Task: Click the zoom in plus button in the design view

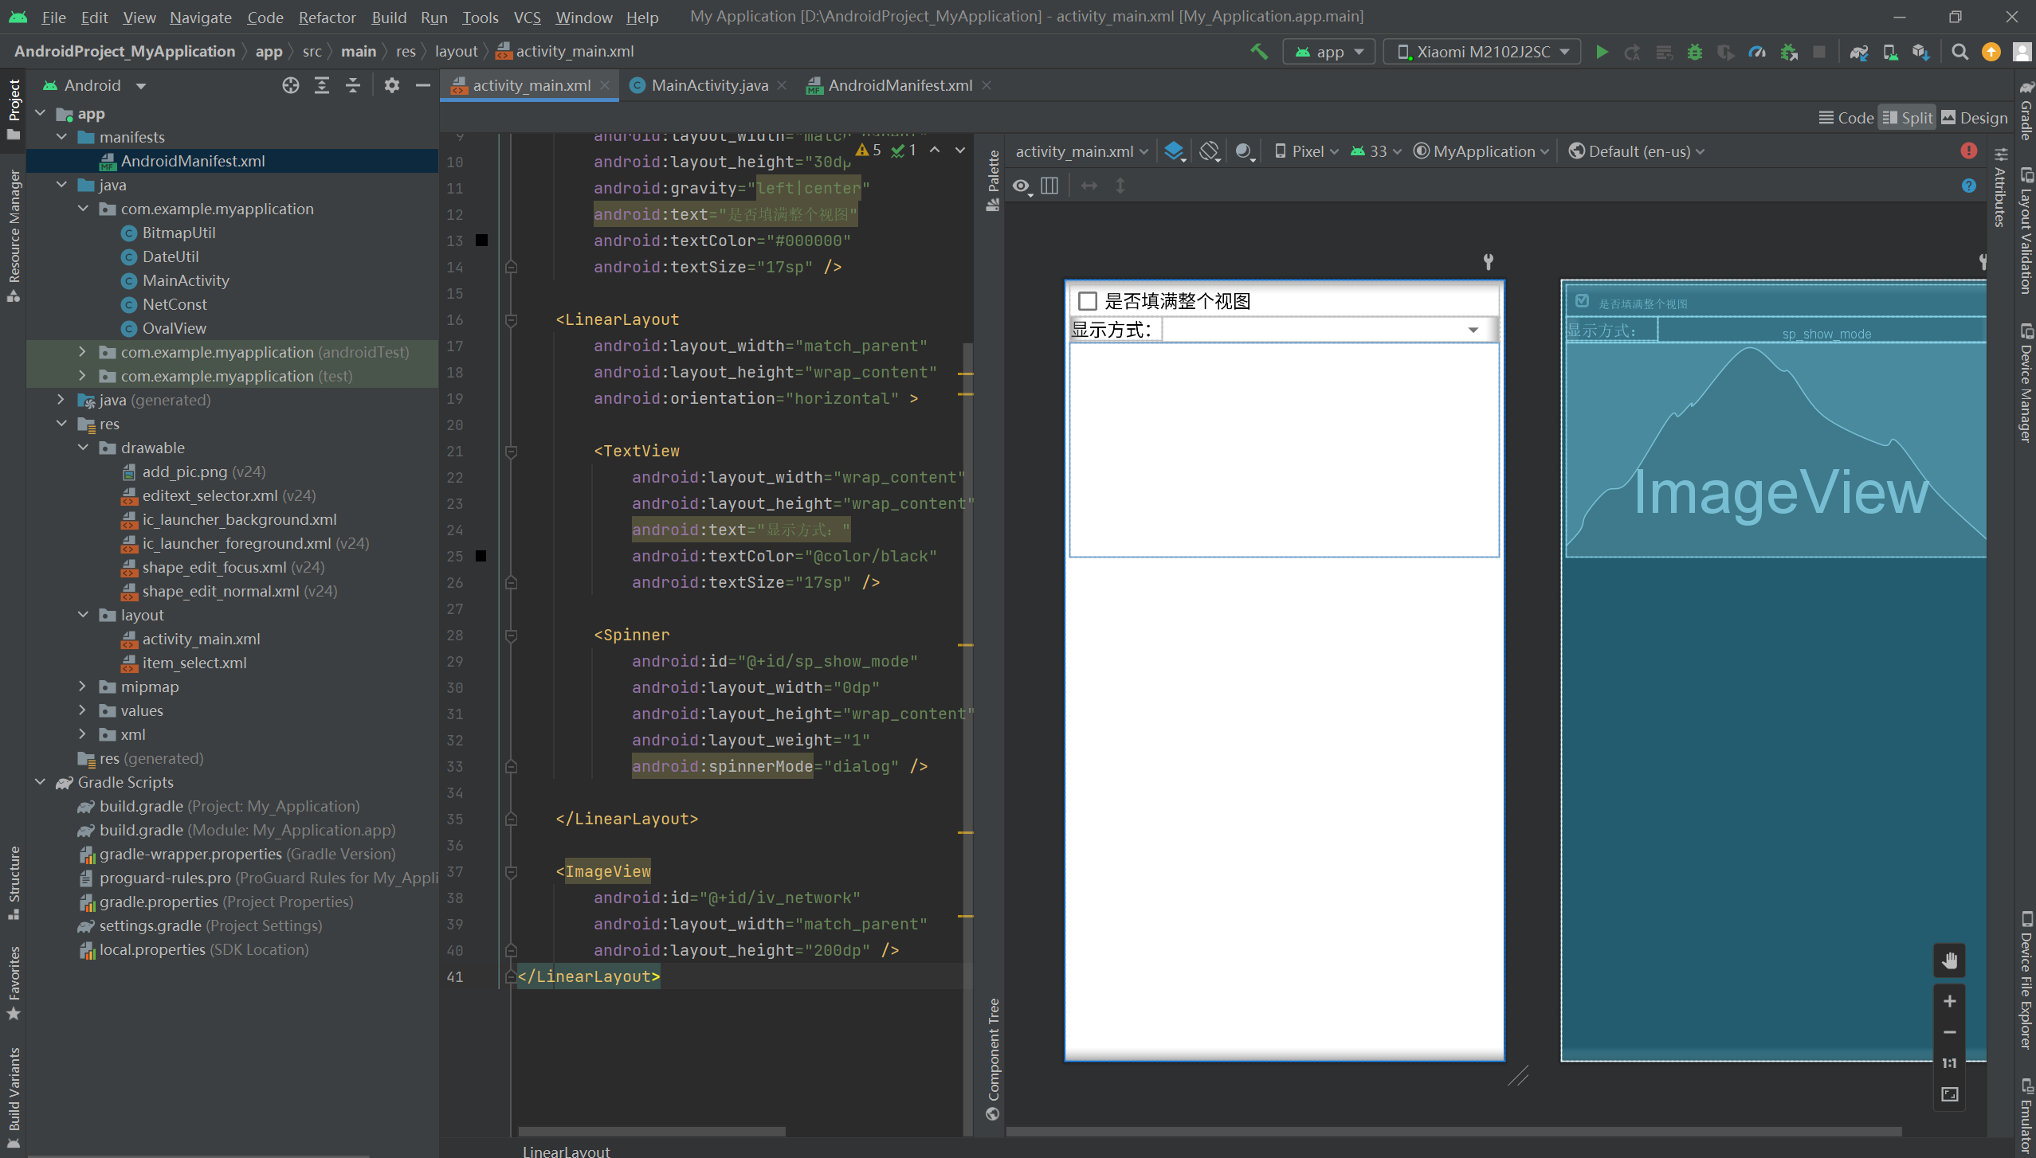Action: click(x=1949, y=1002)
